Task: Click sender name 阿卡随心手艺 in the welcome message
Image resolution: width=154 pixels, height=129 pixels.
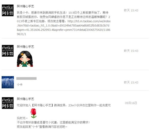Action: [x=25, y=99]
